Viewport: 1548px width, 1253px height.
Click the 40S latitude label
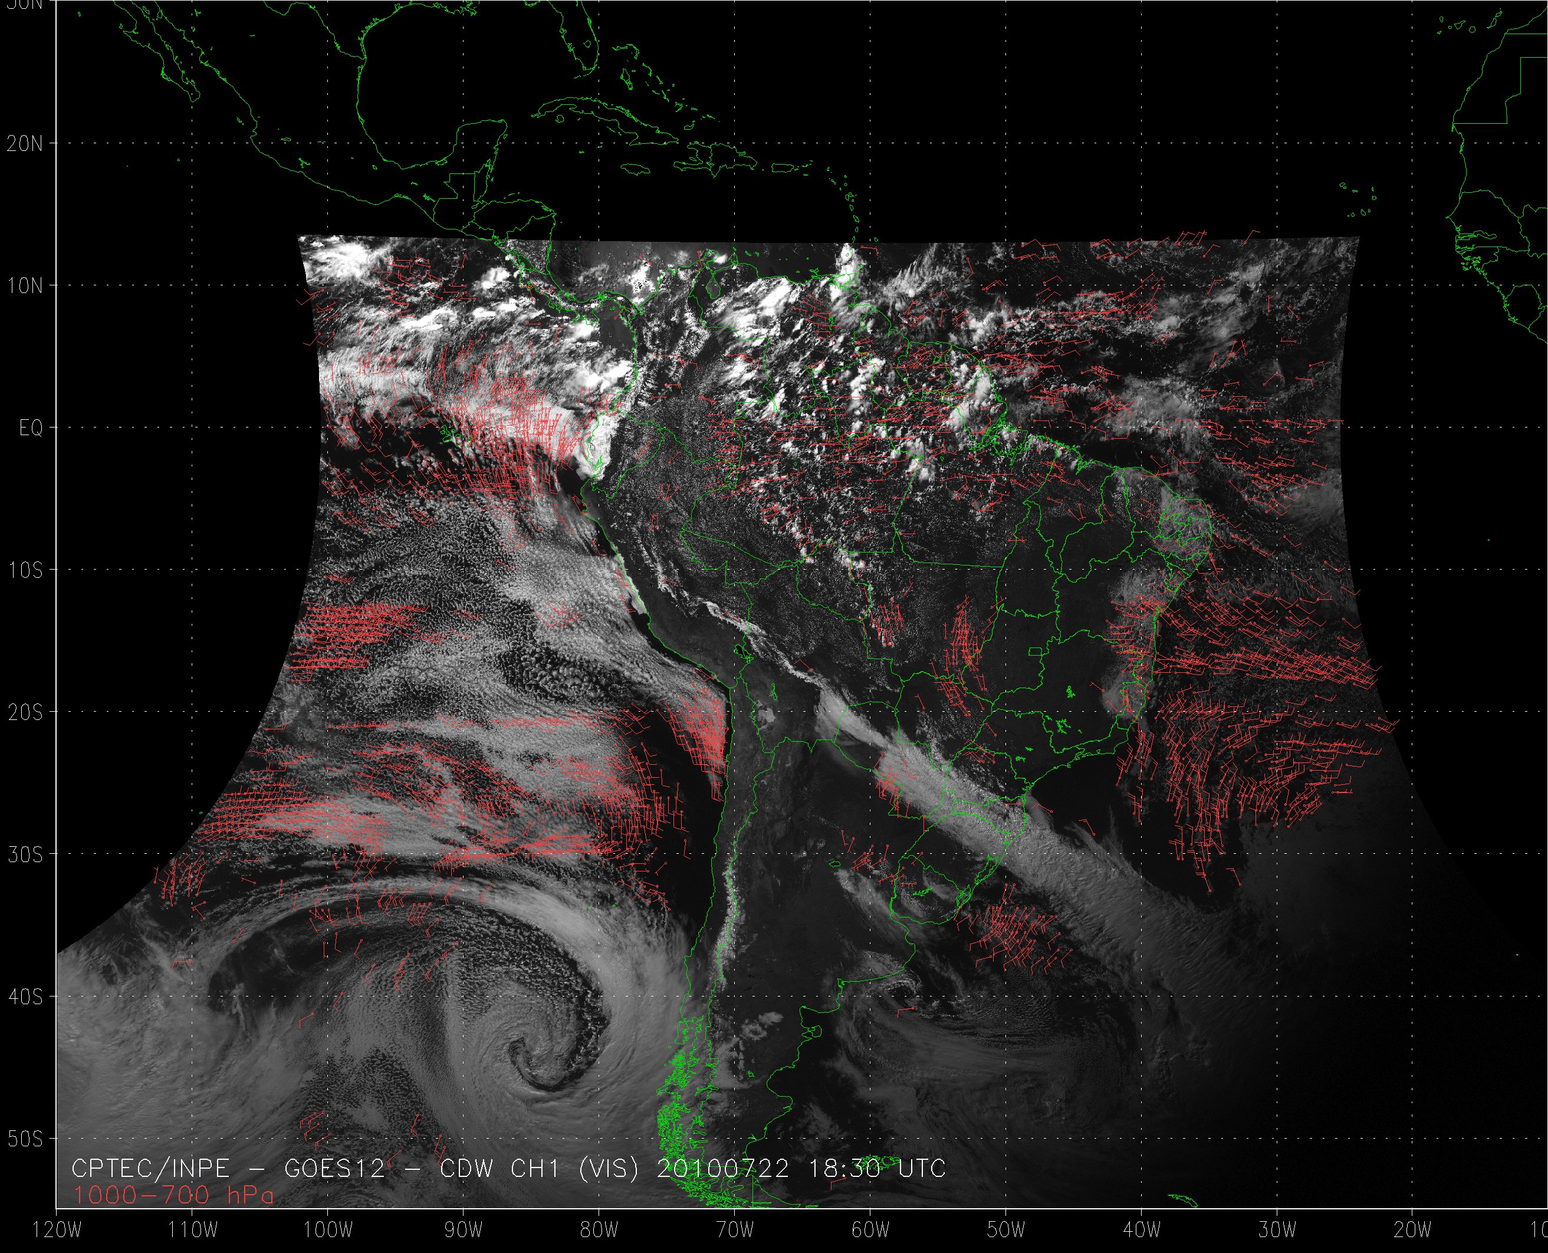coord(25,997)
